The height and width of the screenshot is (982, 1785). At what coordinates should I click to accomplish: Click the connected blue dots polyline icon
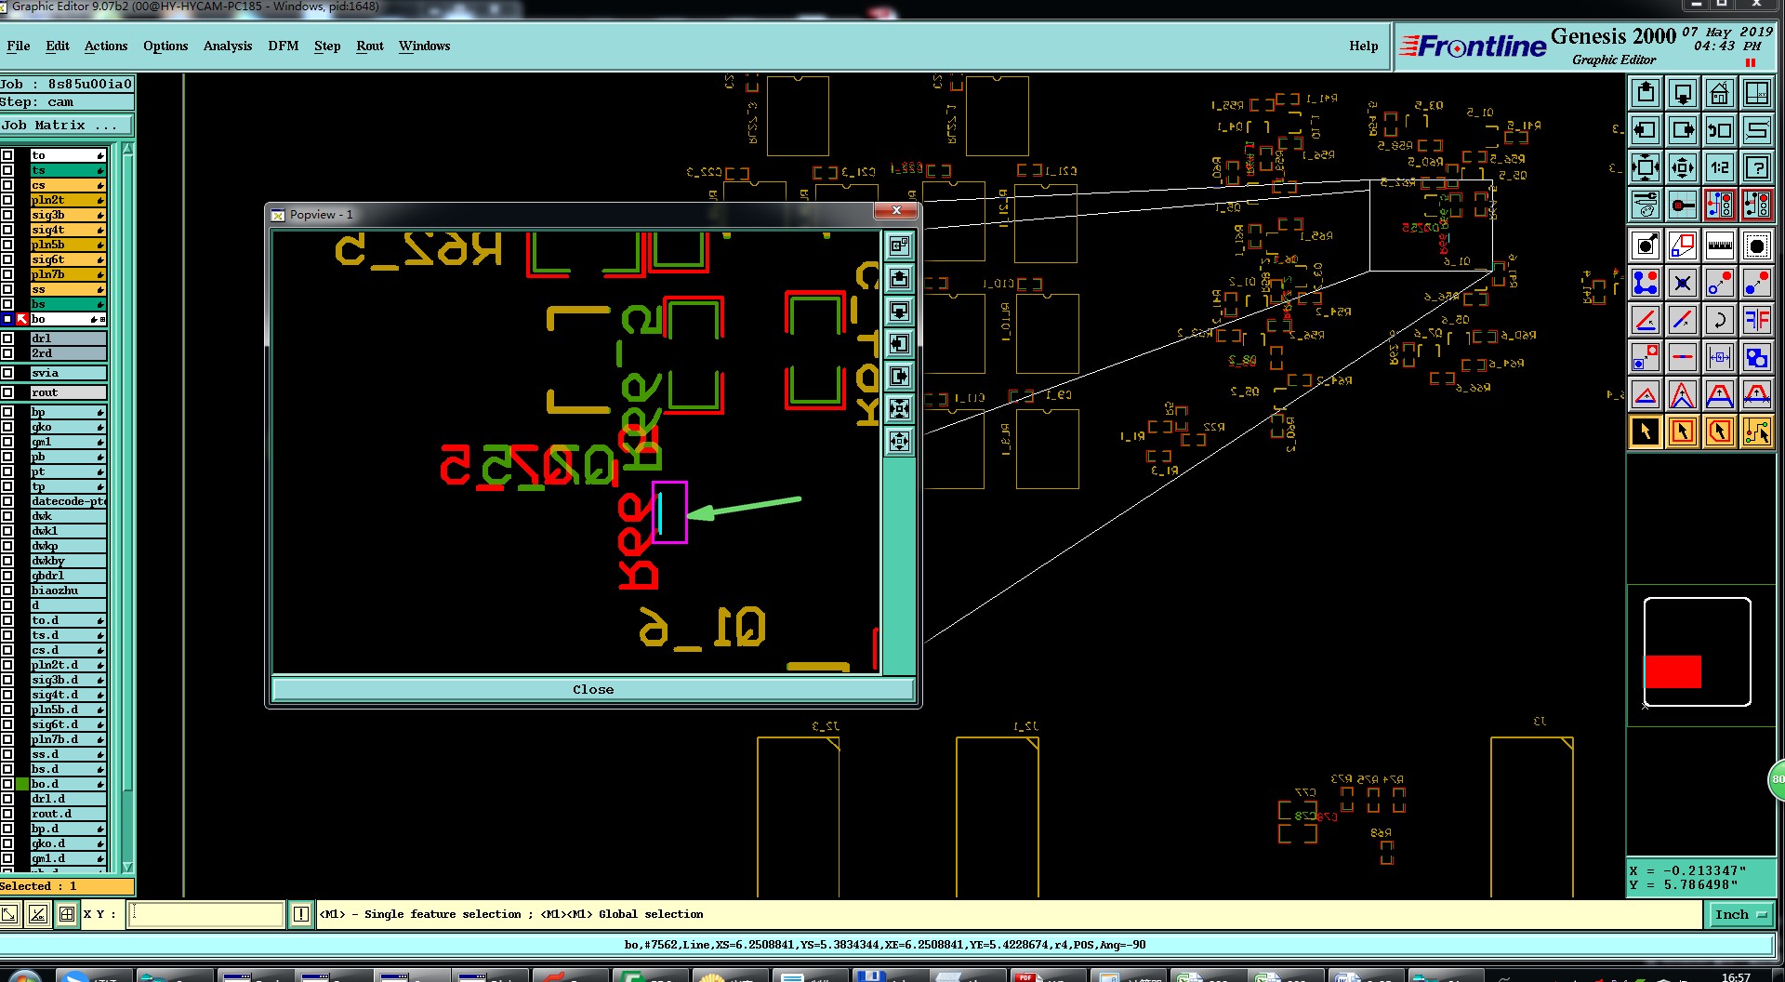[x=1646, y=283]
